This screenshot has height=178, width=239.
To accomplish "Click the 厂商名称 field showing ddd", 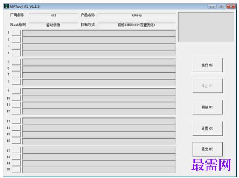I will pyautogui.click(x=53, y=15).
